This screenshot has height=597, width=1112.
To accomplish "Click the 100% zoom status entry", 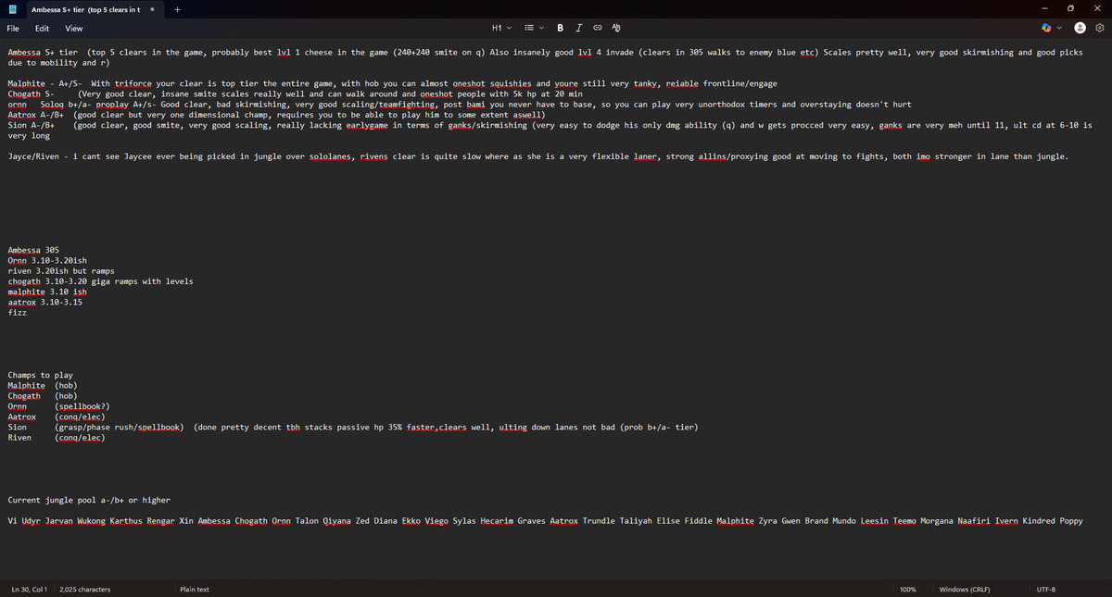I will [909, 590].
